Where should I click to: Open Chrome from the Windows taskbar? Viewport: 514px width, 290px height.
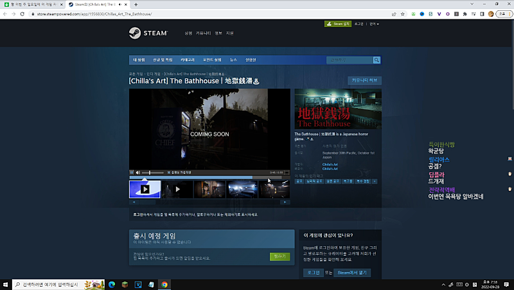(164, 284)
